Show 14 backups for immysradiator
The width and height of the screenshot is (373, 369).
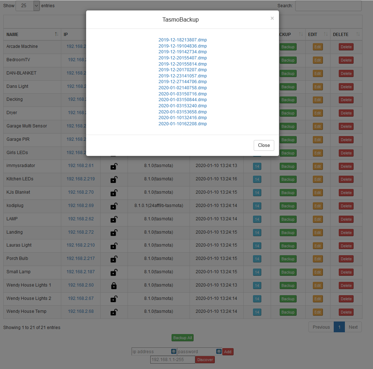[257, 166]
